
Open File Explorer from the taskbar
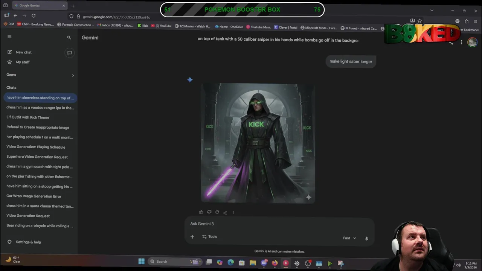(x=253, y=263)
